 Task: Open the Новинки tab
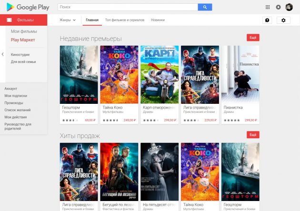click(158, 20)
